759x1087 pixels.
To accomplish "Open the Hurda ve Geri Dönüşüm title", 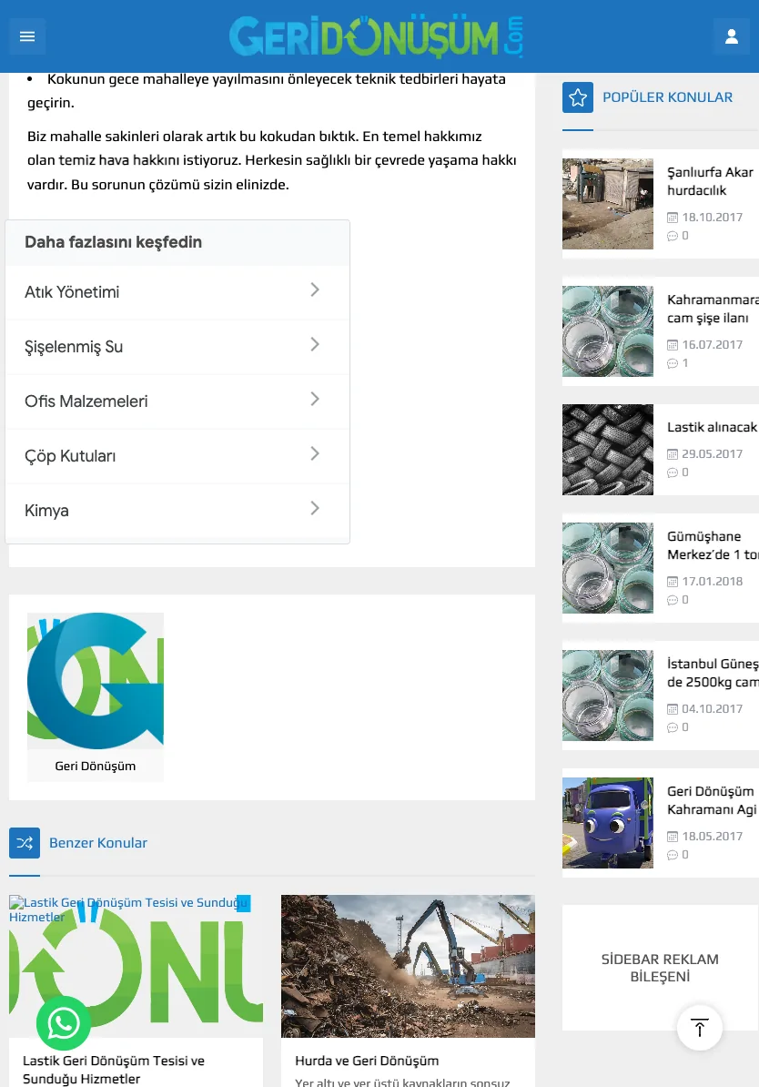I will pyautogui.click(x=367, y=1061).
